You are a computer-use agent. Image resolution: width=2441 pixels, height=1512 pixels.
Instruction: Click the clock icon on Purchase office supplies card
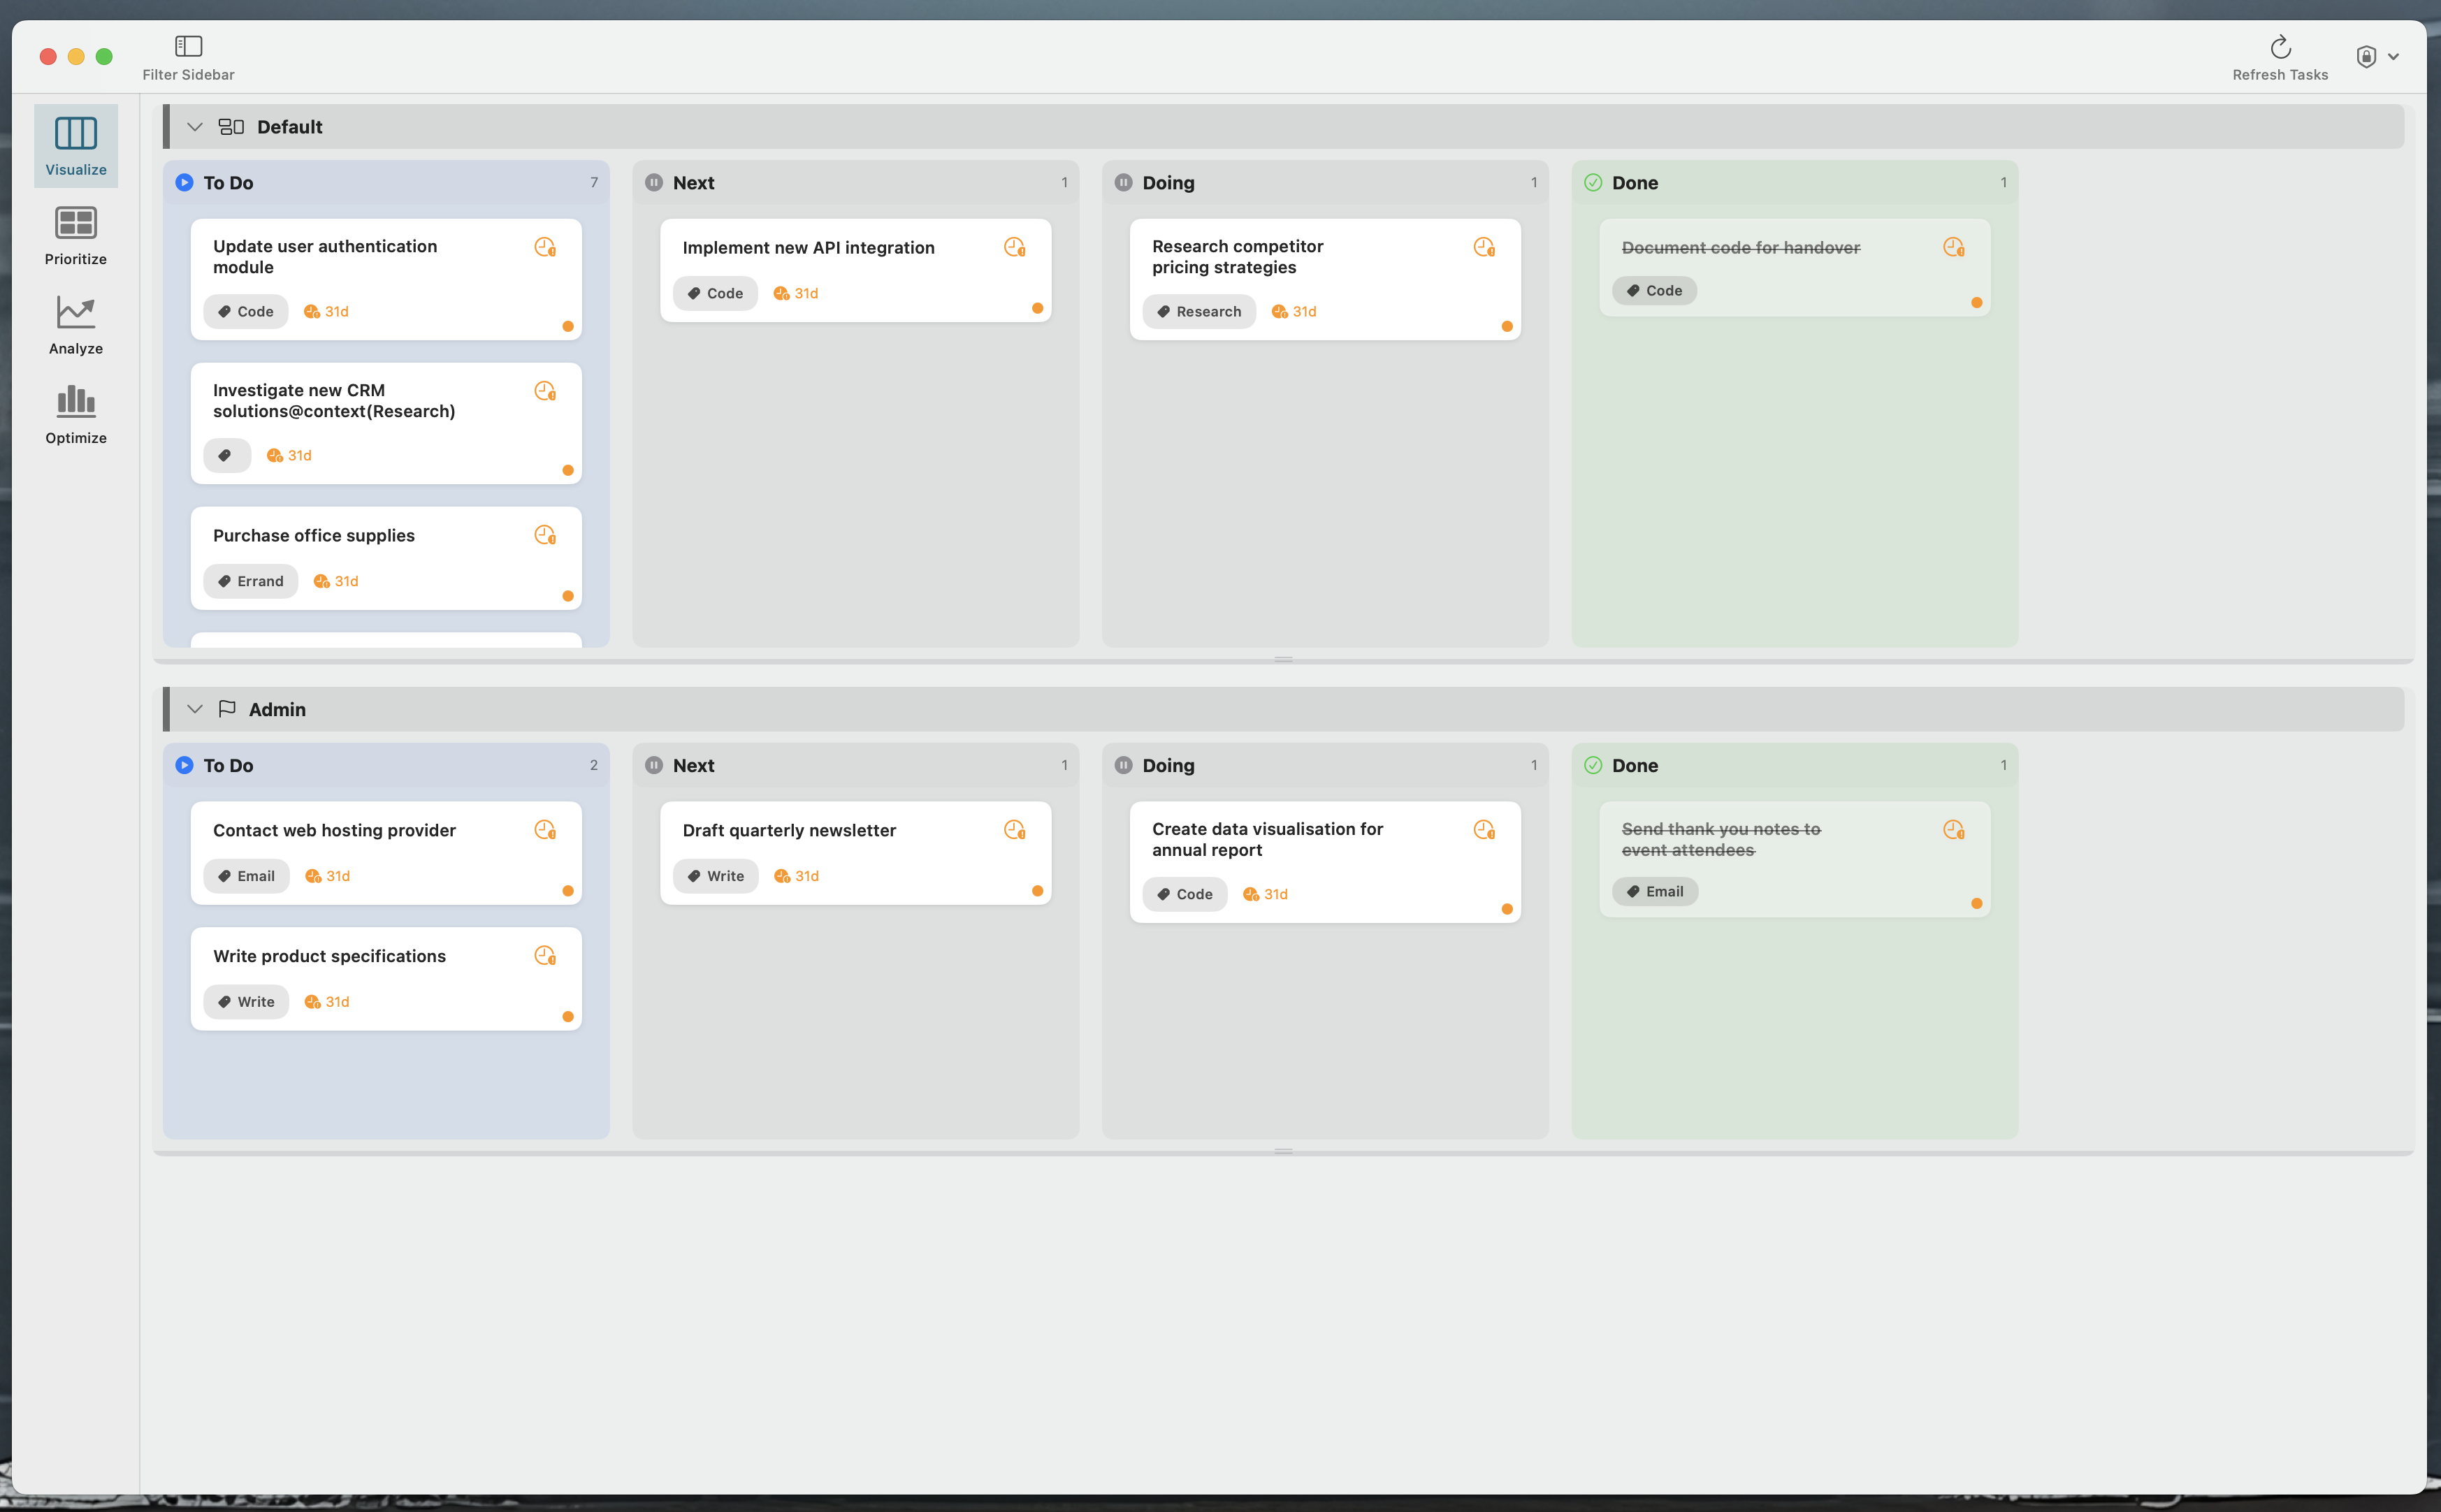(545, 535)
